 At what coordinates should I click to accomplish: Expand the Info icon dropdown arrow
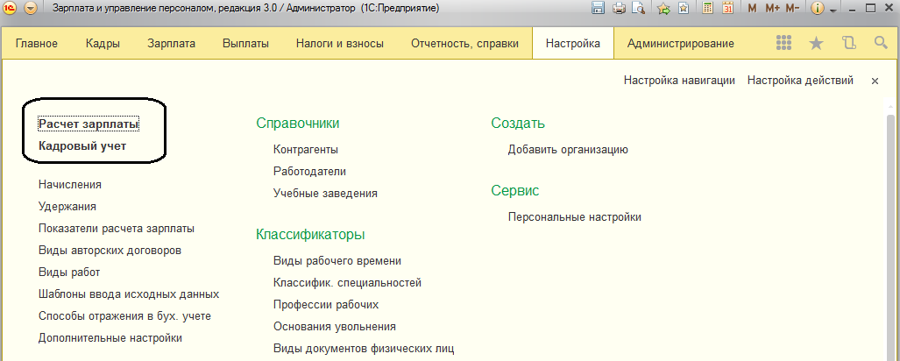(x=833, y=9)
